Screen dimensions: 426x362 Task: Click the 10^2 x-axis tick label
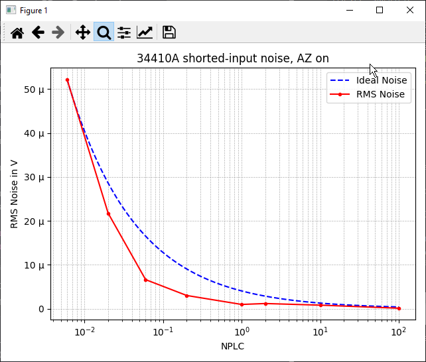coord(399,332)
